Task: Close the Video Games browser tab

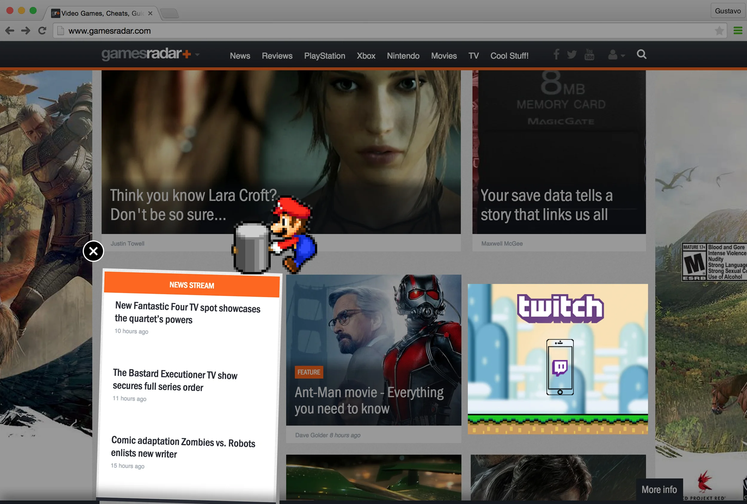Action: tap(150, 13)
